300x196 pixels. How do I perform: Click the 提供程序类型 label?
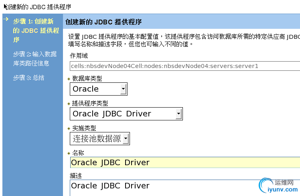click(x=90, y=103)
